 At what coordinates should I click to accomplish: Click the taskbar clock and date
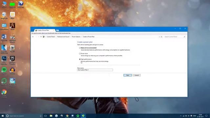tap(200, 116)
